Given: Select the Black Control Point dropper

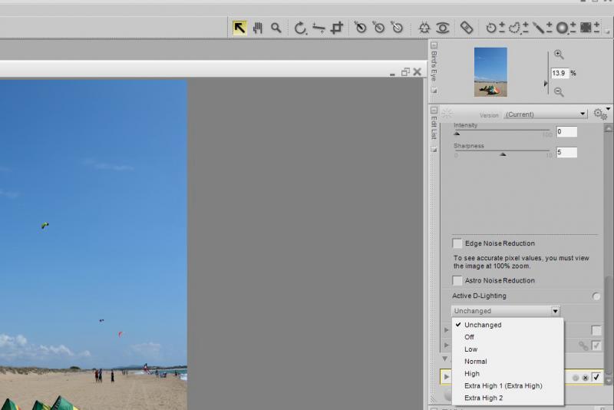Looking at the screenshot, I should pos(360,28).
